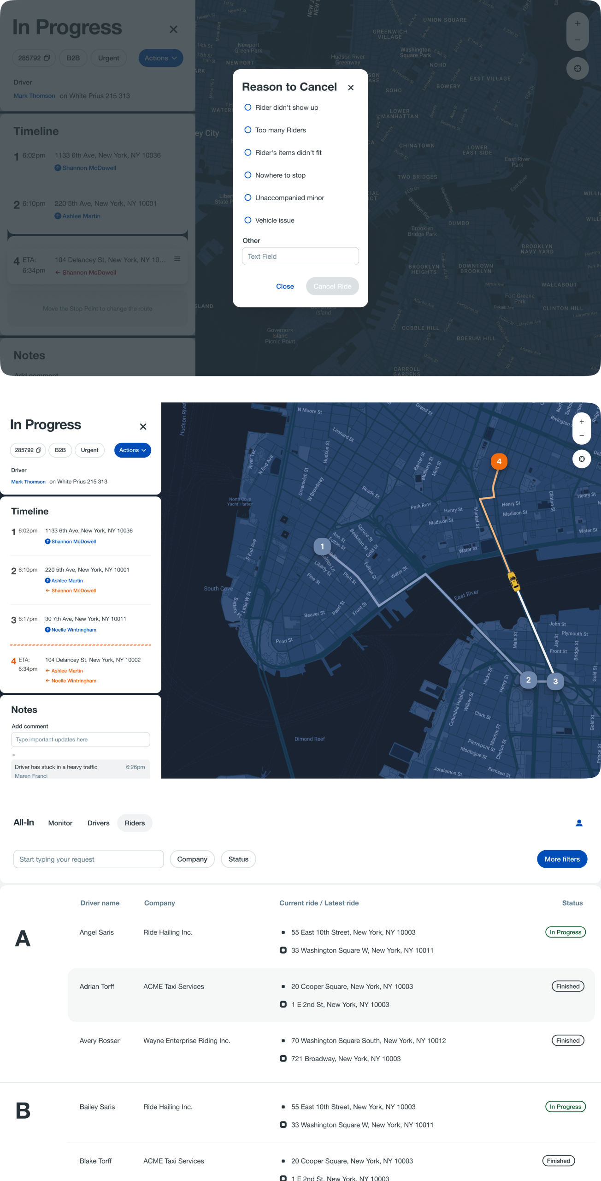Choose 'Vehicle issue' radio option
This screenshot has width=601, height=1181.
point(248,221)
